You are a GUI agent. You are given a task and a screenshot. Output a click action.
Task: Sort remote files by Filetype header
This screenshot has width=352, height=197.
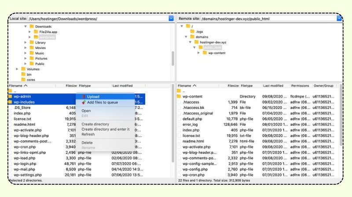point(251,86)
